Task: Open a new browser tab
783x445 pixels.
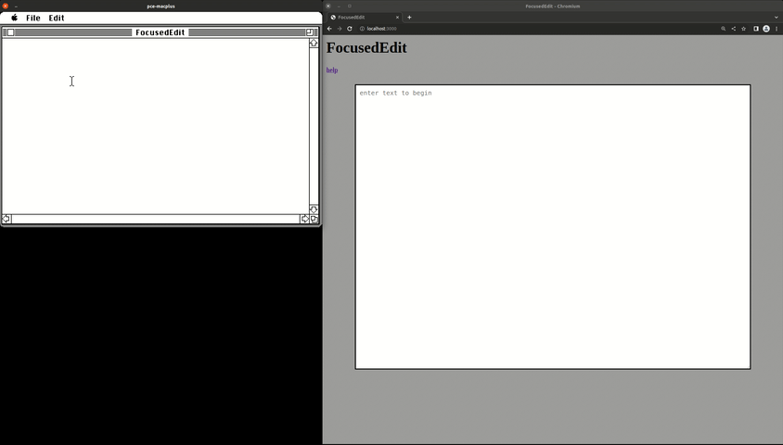Action: 409,18
